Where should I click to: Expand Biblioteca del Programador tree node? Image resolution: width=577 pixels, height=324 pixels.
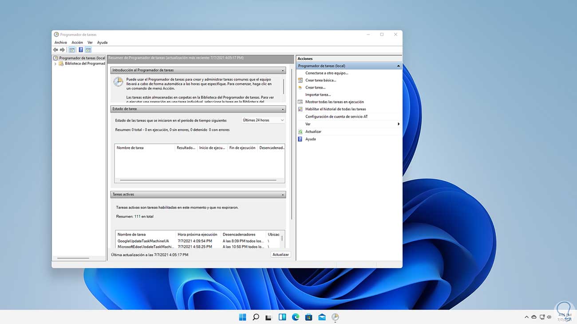pos(55,64)
